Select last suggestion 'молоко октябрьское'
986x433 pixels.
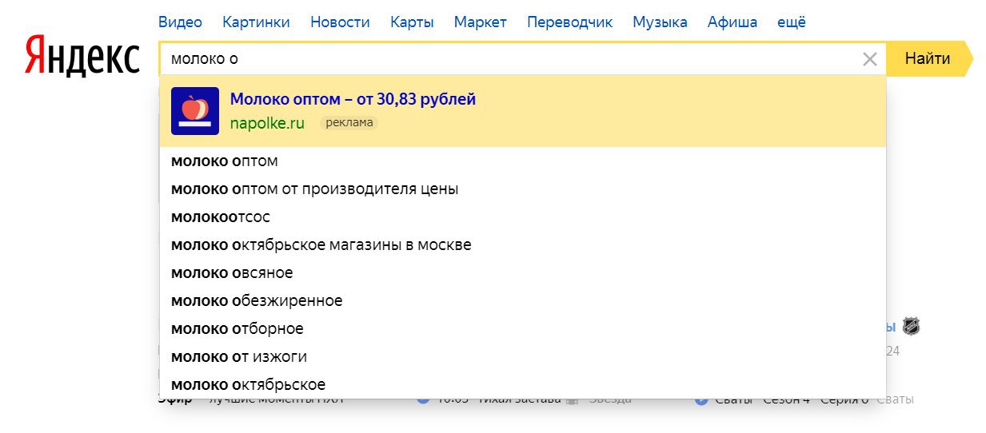522,384
